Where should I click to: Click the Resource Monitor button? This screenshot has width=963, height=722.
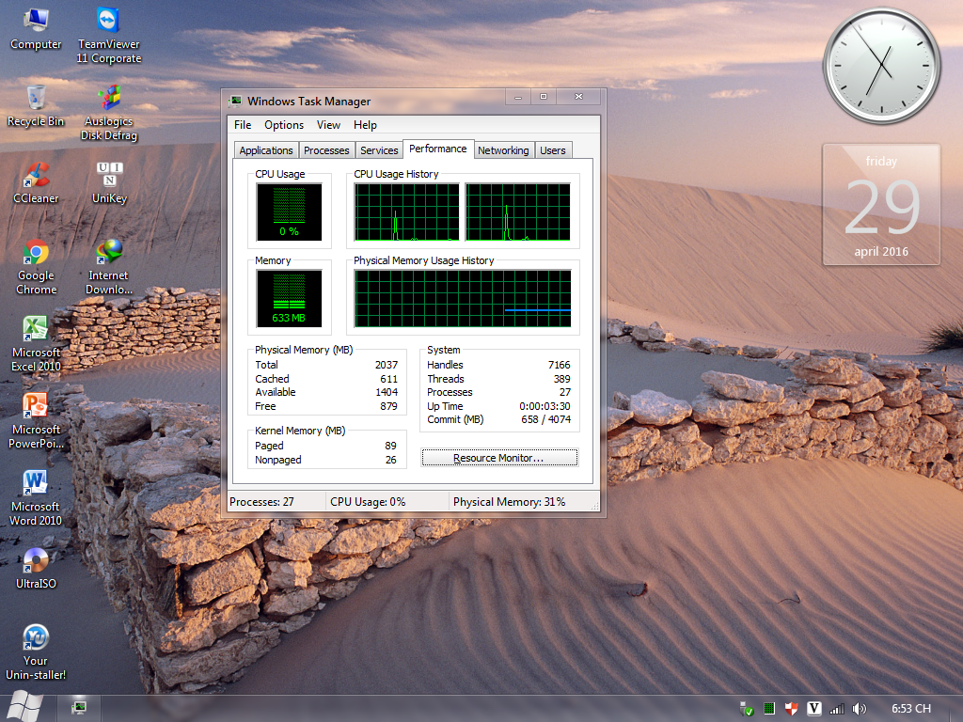(498, 458)
